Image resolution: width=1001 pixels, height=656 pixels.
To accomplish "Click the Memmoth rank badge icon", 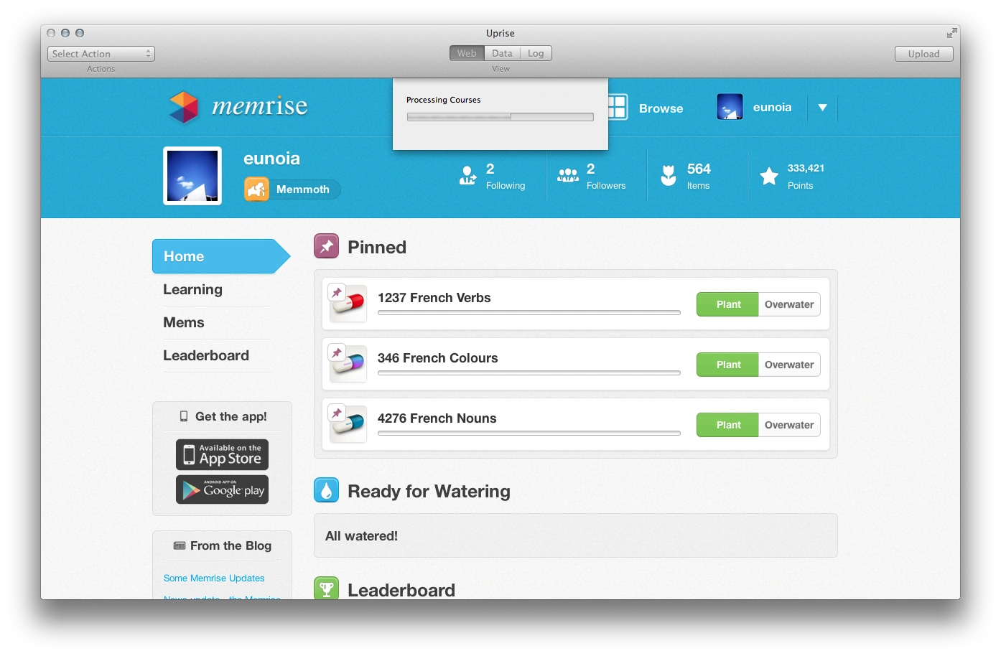I will coord(256,189).
